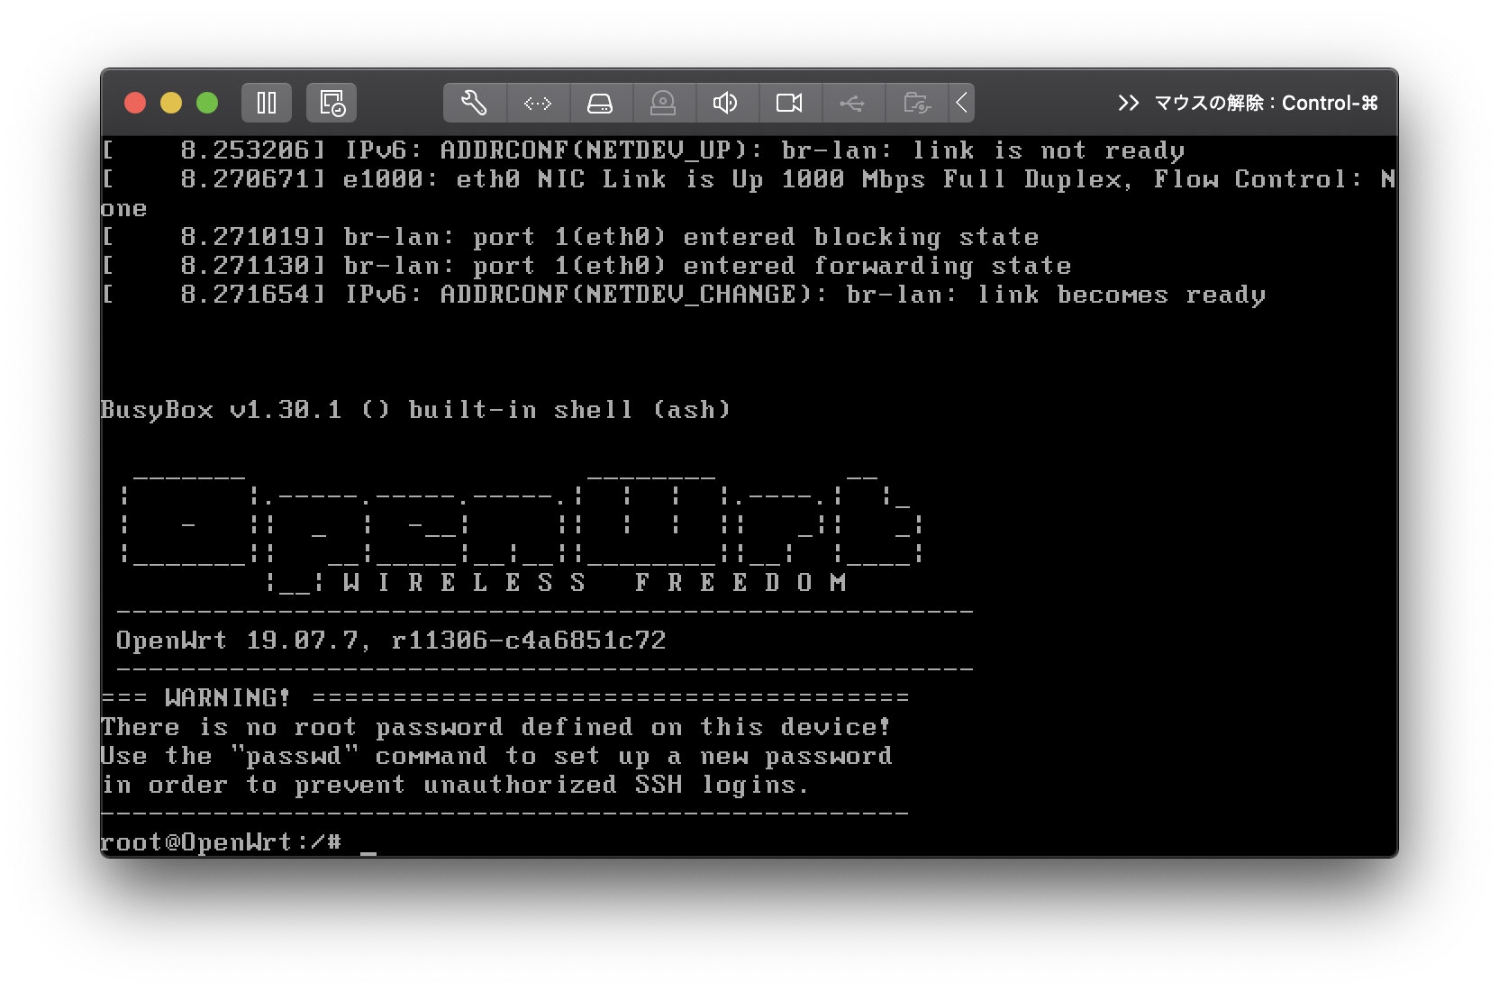This screenshot has height=991, width=1499.
Task: Minimize the VM window with yellow button
Action: [x=171, y=103]
